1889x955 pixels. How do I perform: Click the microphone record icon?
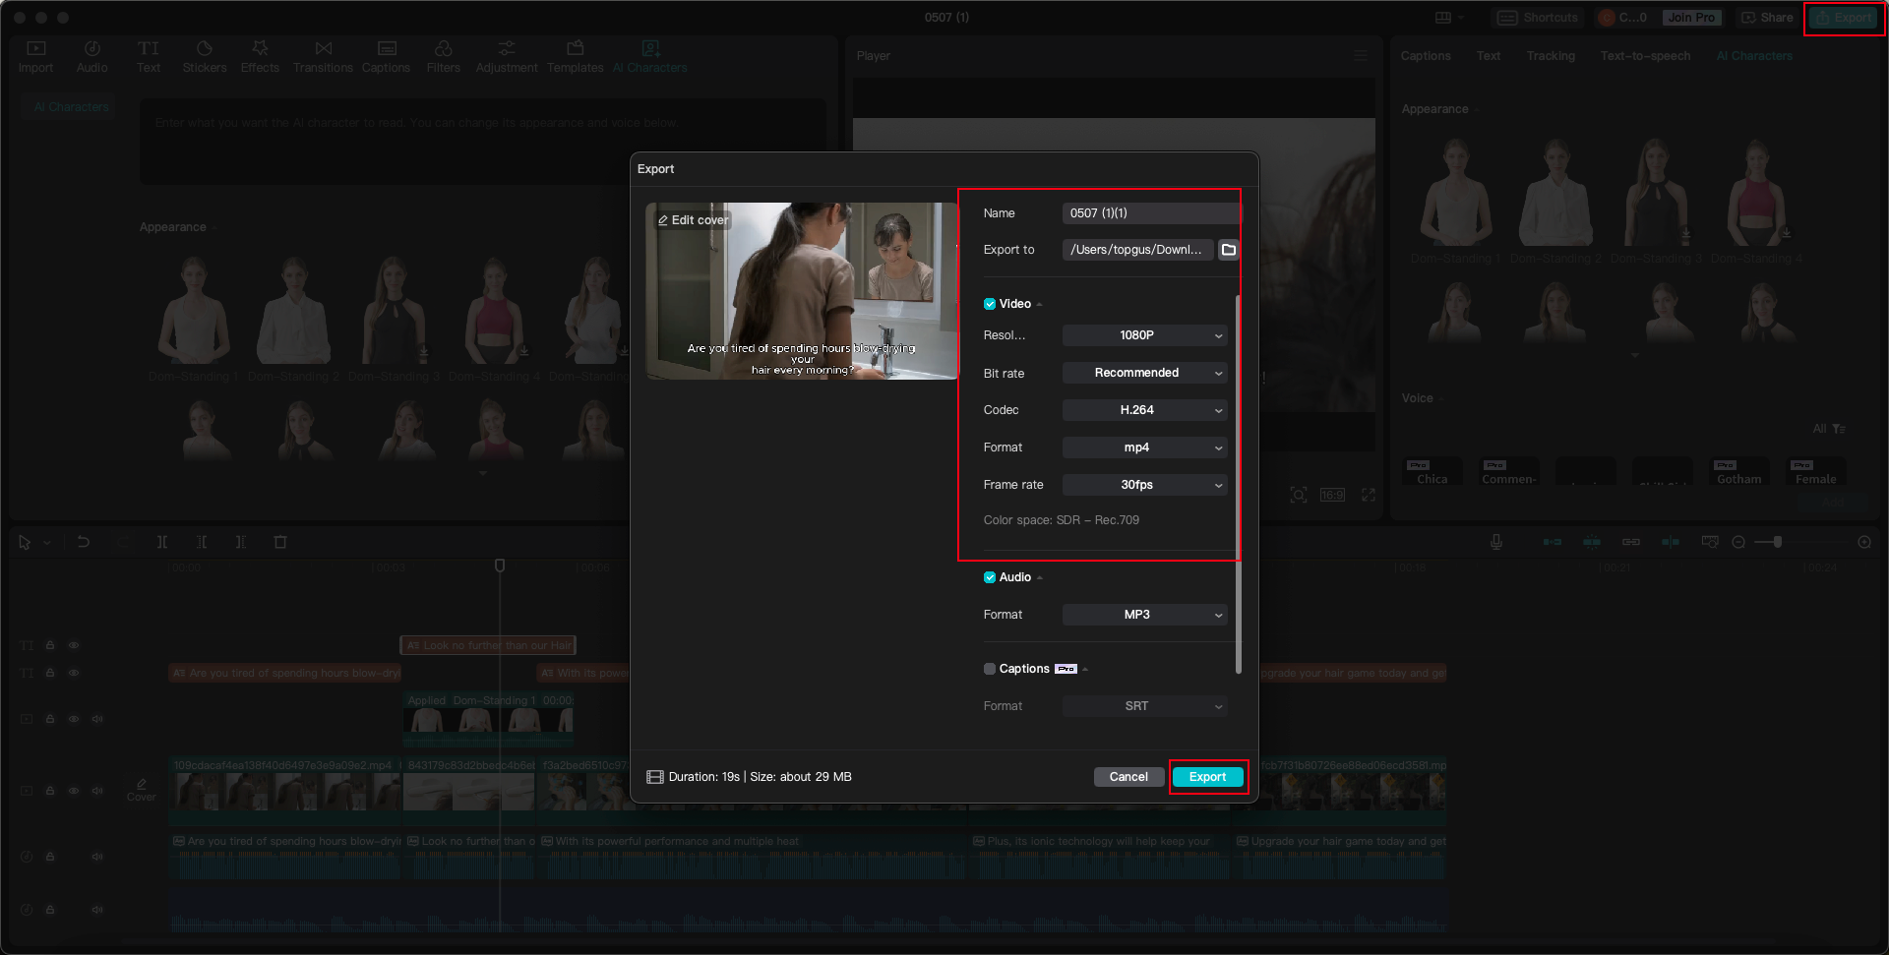coord(1495,542)
